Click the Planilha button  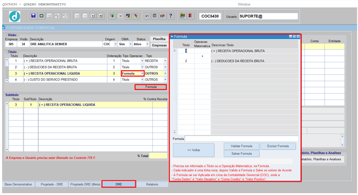tap(159, 39)
